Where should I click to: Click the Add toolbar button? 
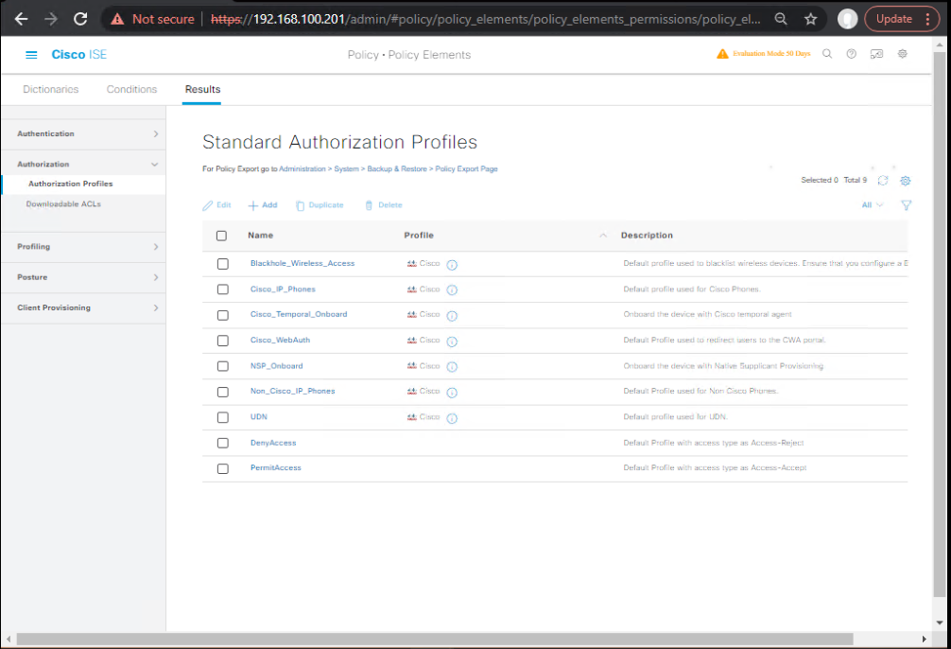[x=263, y=205]
